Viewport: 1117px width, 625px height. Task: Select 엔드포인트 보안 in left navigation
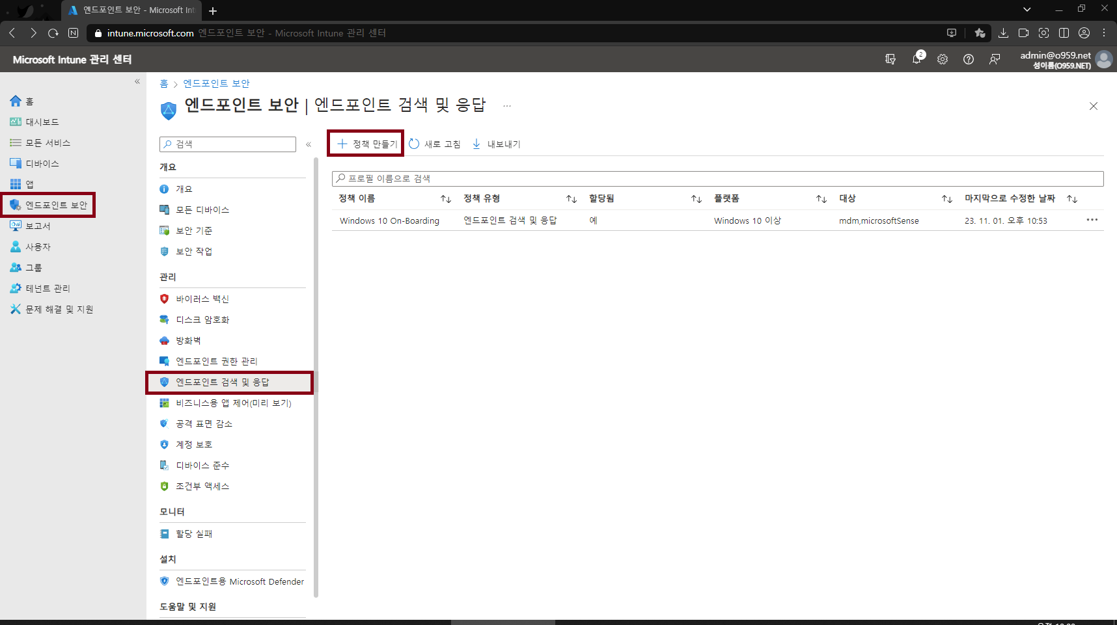(49, 205)
